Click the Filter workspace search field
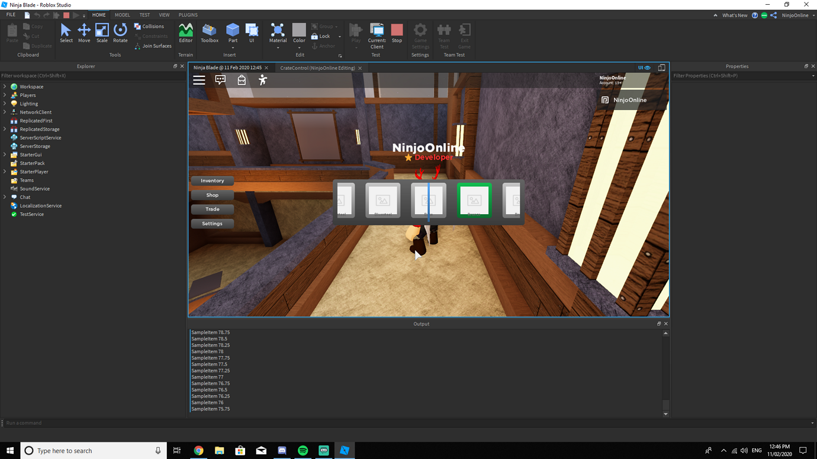The width and height of the screenshot is (817, 459). 93,76
